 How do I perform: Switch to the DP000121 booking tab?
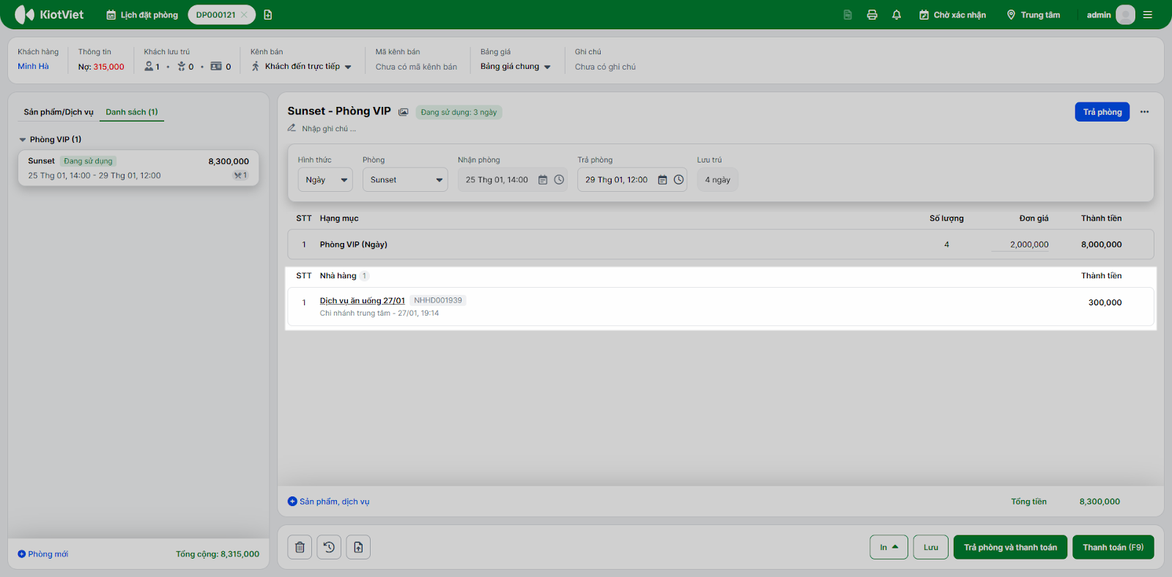click(215, 15)
